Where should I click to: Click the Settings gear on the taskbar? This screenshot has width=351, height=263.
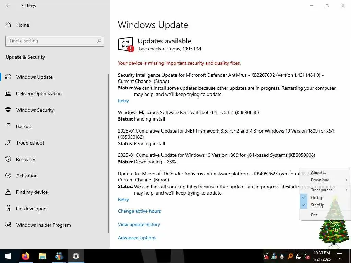pos(76,256)
